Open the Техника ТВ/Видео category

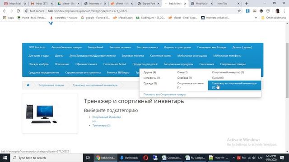(118, 72)
